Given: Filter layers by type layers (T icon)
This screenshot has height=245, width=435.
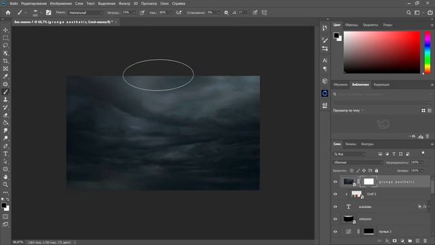Looking at the screenshot, I should coord(394,154).
